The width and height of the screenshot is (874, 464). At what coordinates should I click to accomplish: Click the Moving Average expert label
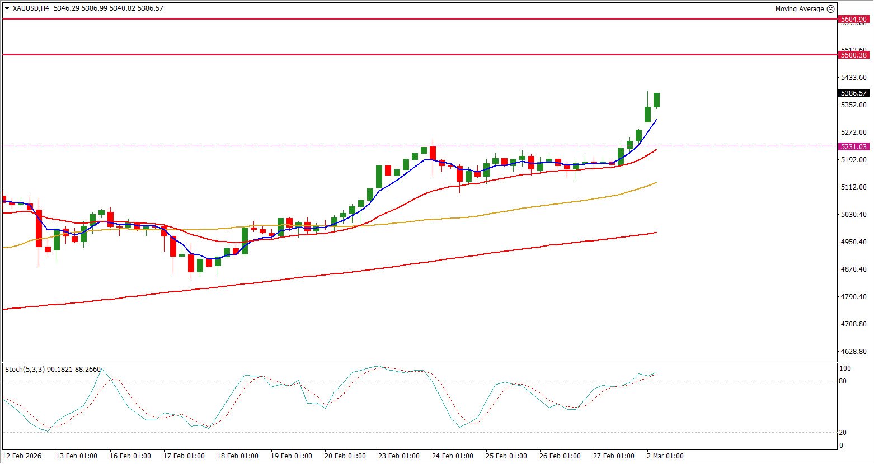point(800,9)
